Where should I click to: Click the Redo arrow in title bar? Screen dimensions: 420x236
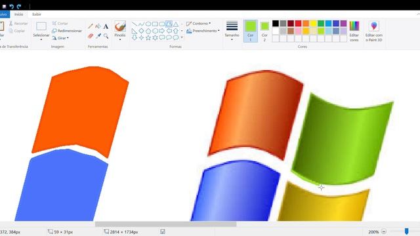[x=19, y=6]
